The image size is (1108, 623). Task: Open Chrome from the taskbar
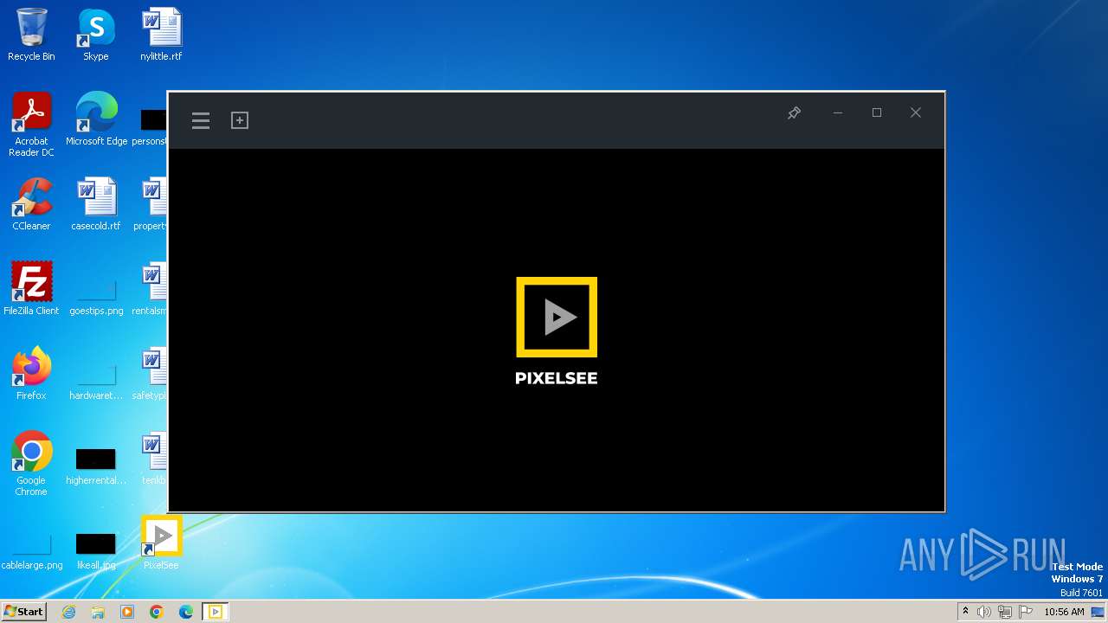157,612
